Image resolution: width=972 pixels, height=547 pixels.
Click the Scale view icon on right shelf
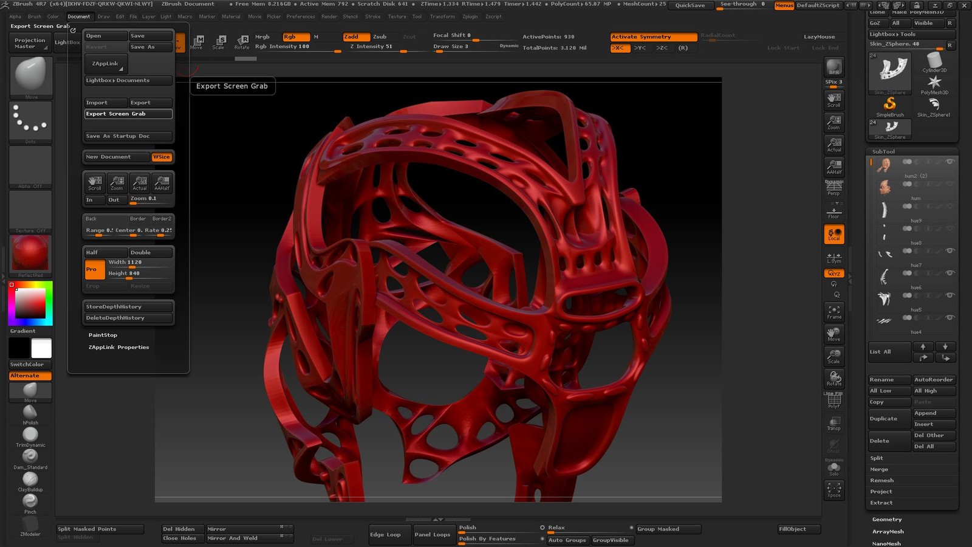(x=834, y=356)
